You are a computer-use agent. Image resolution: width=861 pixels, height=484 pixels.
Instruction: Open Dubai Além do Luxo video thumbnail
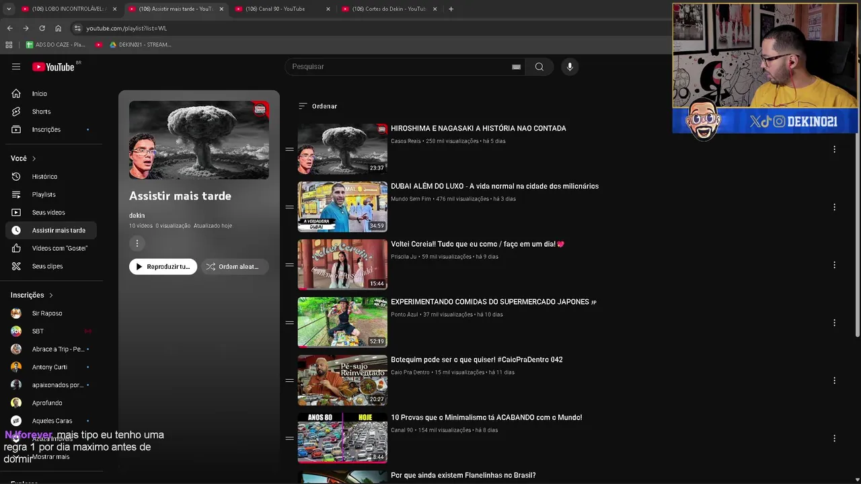coord(342,207)
